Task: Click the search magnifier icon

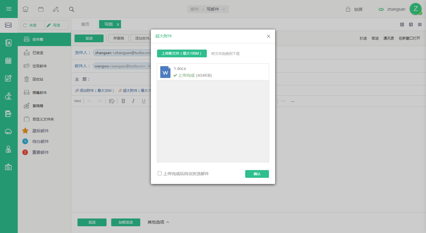Action: click(72, 9)
